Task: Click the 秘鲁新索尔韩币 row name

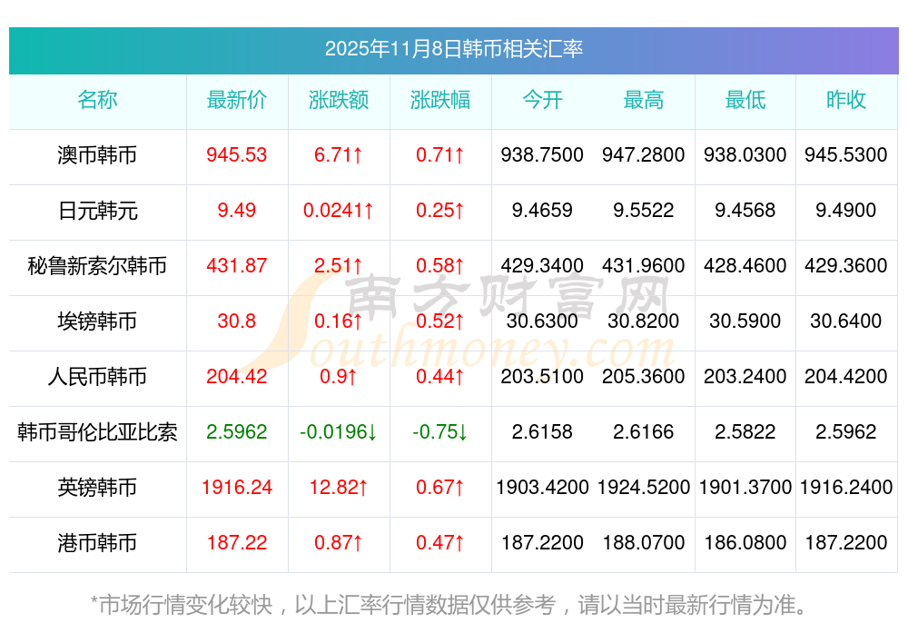Action: pyautogui.click(x=97, y=266)
